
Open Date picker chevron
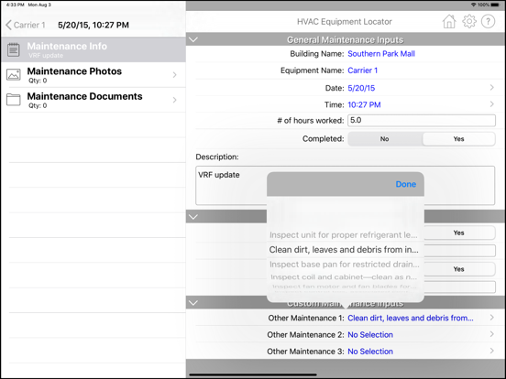tap(492, 87)
